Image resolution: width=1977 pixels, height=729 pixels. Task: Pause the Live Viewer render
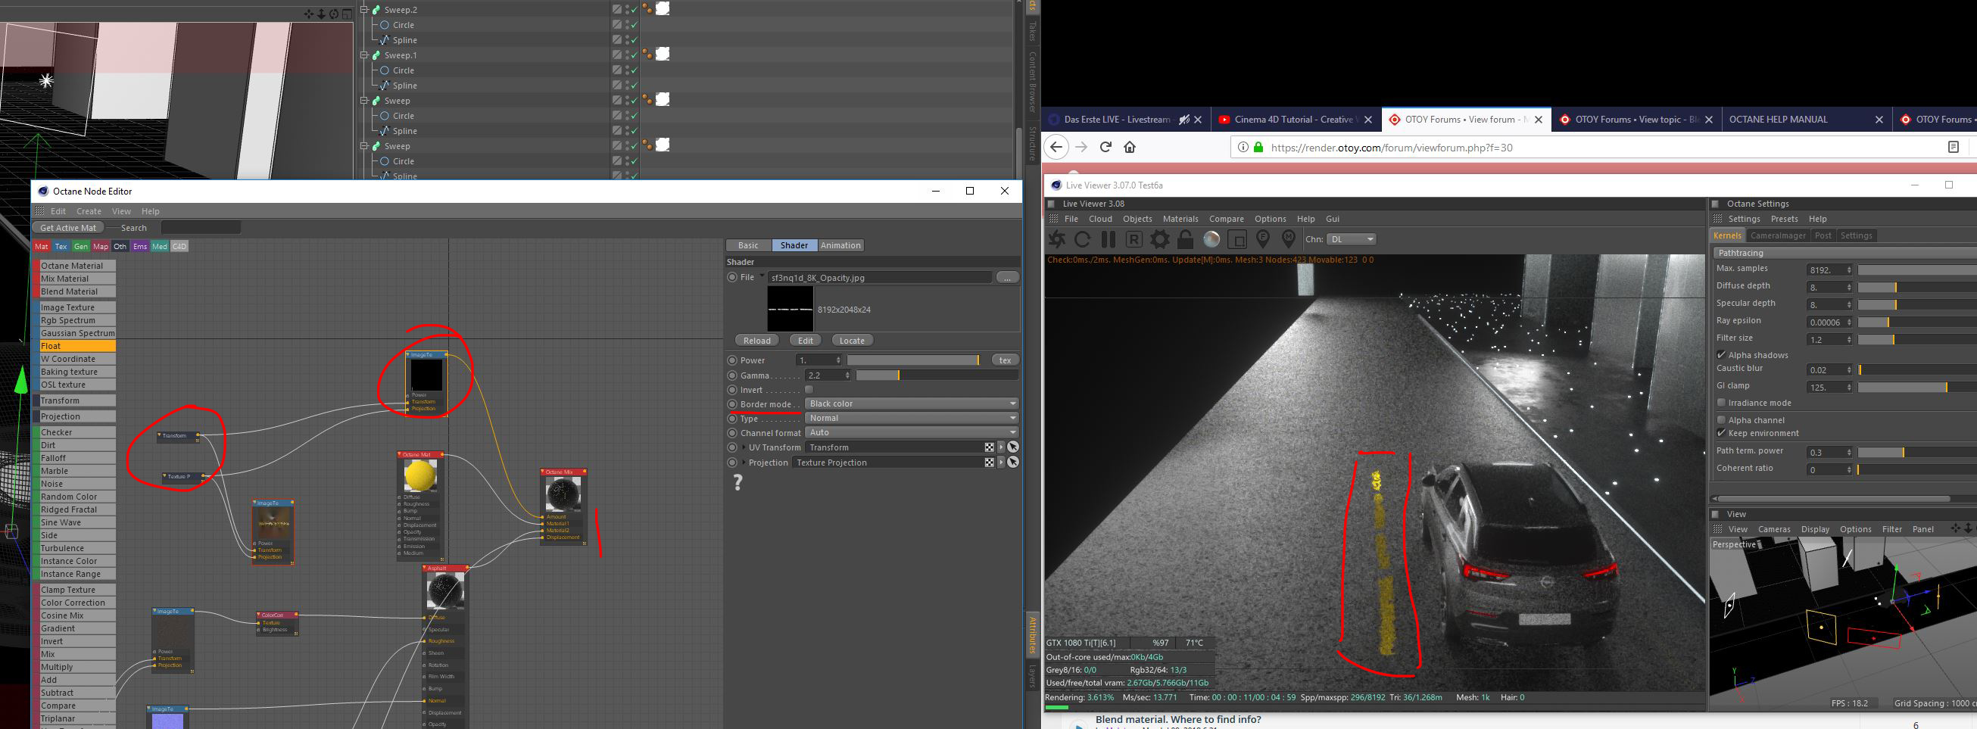click(1109, 239)
